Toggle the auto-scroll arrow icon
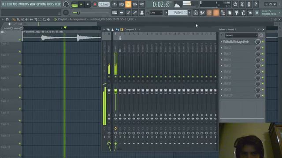Viewport: 282px width, 158px height. coord(122,13)
